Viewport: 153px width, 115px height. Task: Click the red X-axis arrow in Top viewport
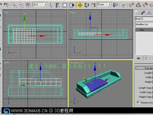[43, 36]
